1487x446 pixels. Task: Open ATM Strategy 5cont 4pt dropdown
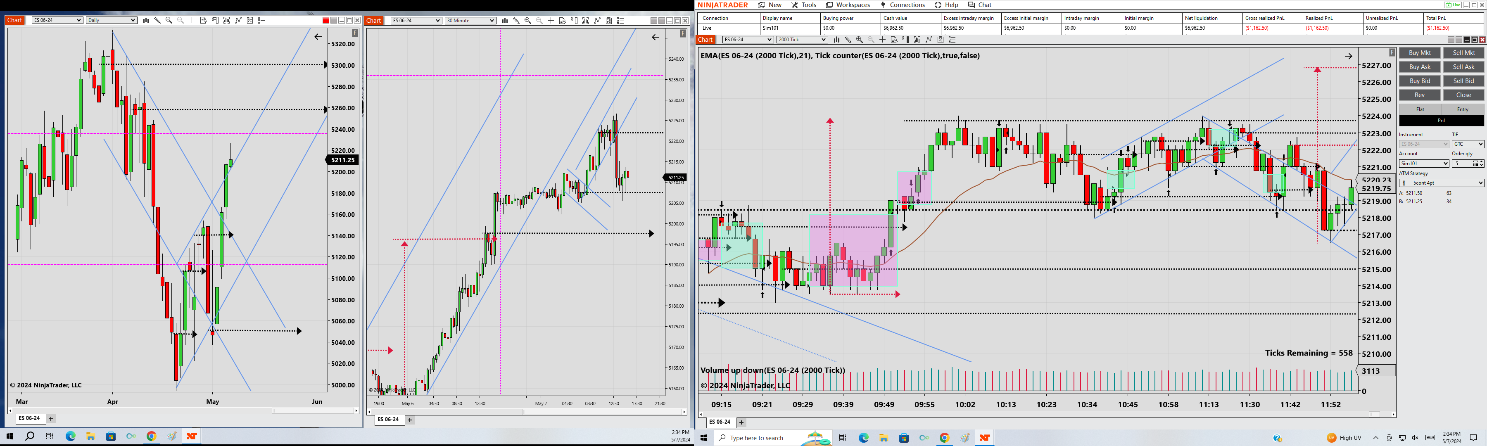click(x=1442, y=183)
